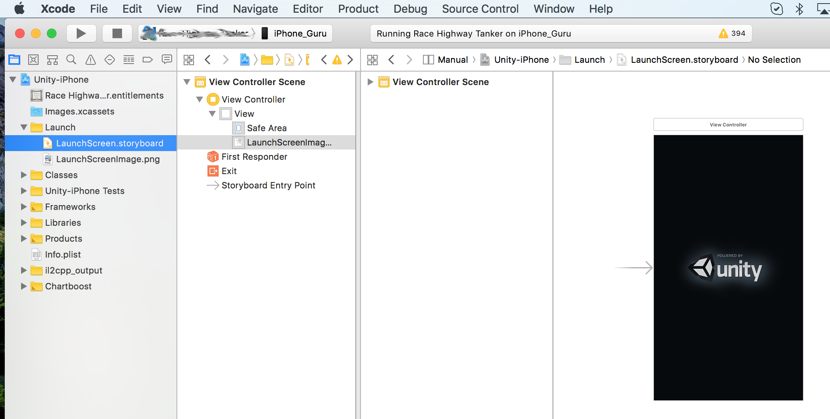Open the File menu

click(x=99, y=9)
